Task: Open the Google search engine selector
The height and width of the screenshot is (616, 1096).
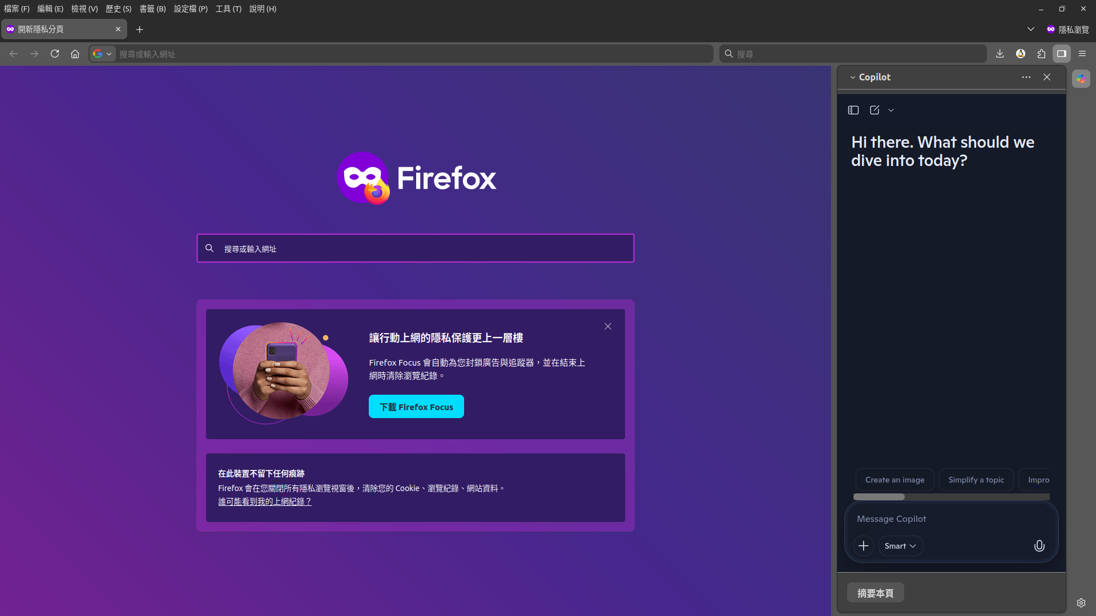Action: pos(103,54)
